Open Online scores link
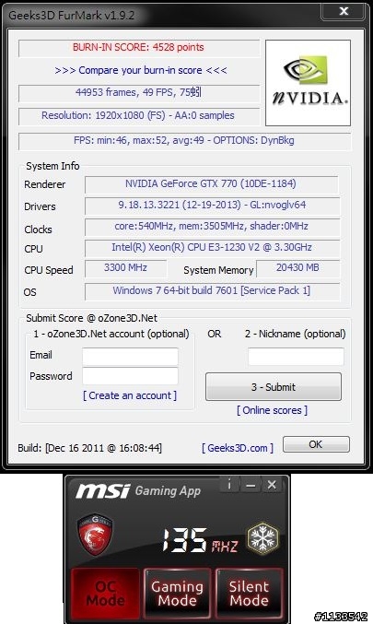The height and width of the screenshot is (624, 373). click(x=272, y=410)
